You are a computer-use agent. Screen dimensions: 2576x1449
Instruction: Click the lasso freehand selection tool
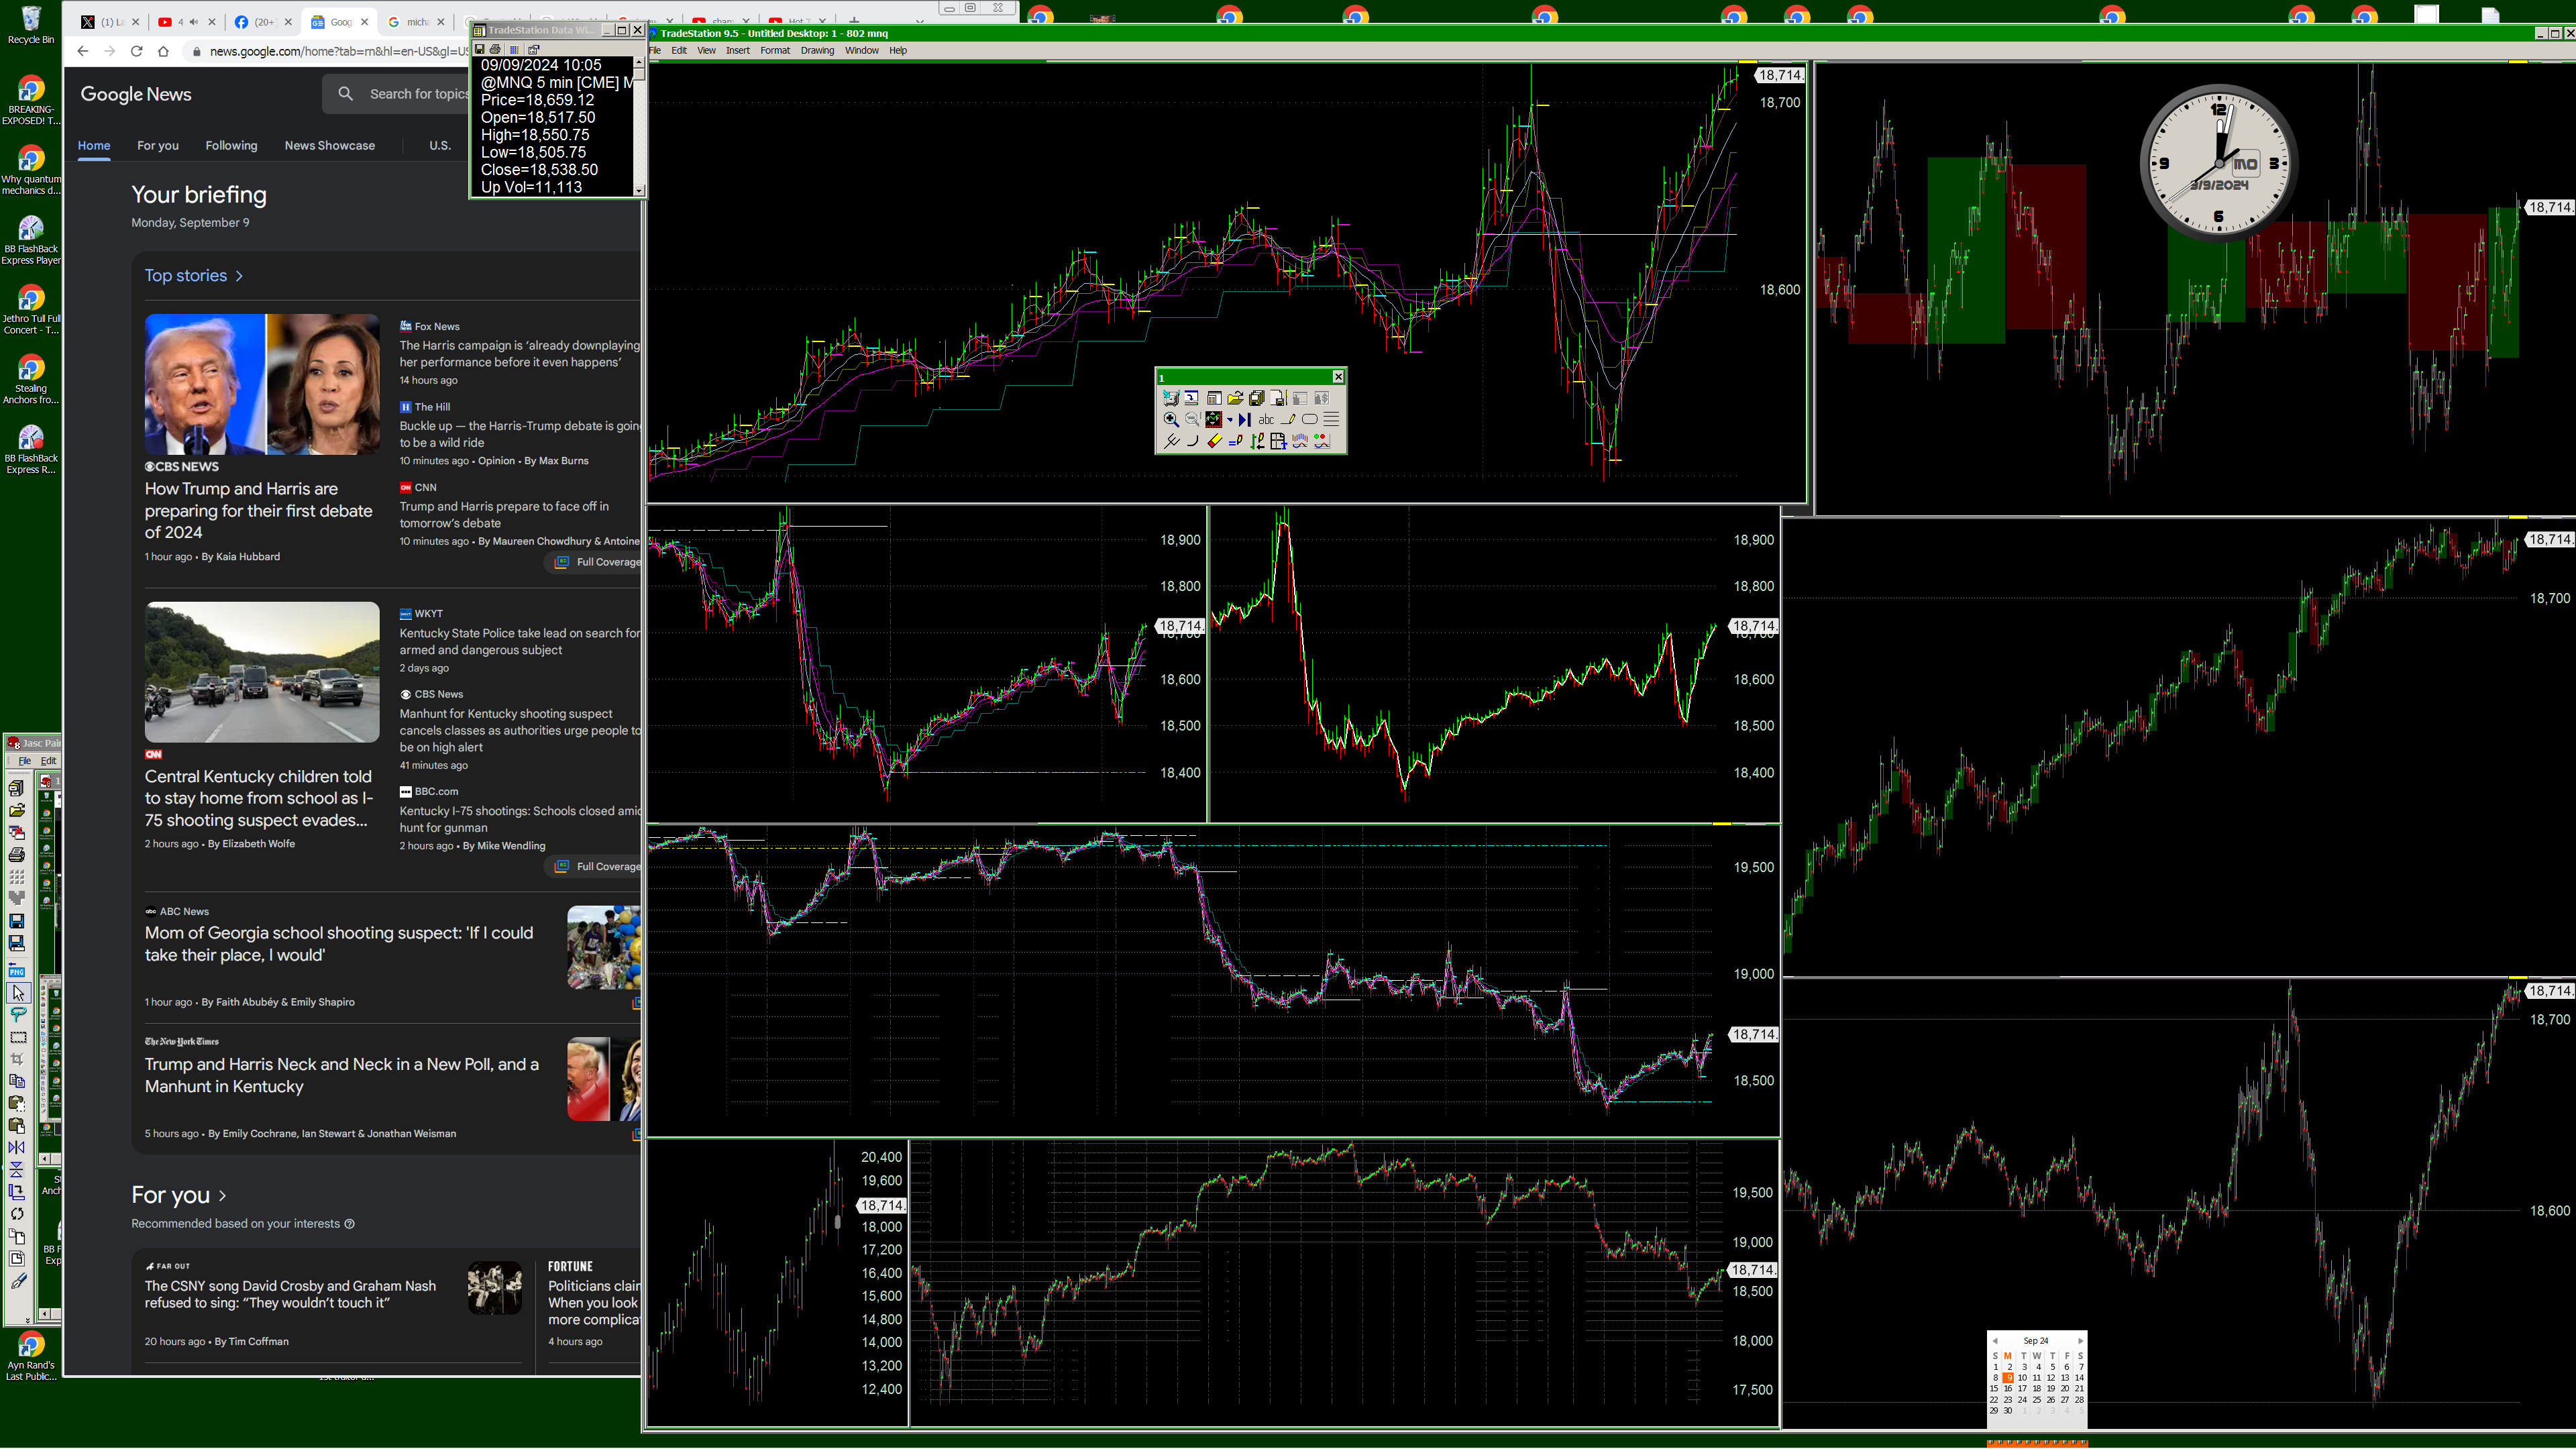pos(18,1014)
